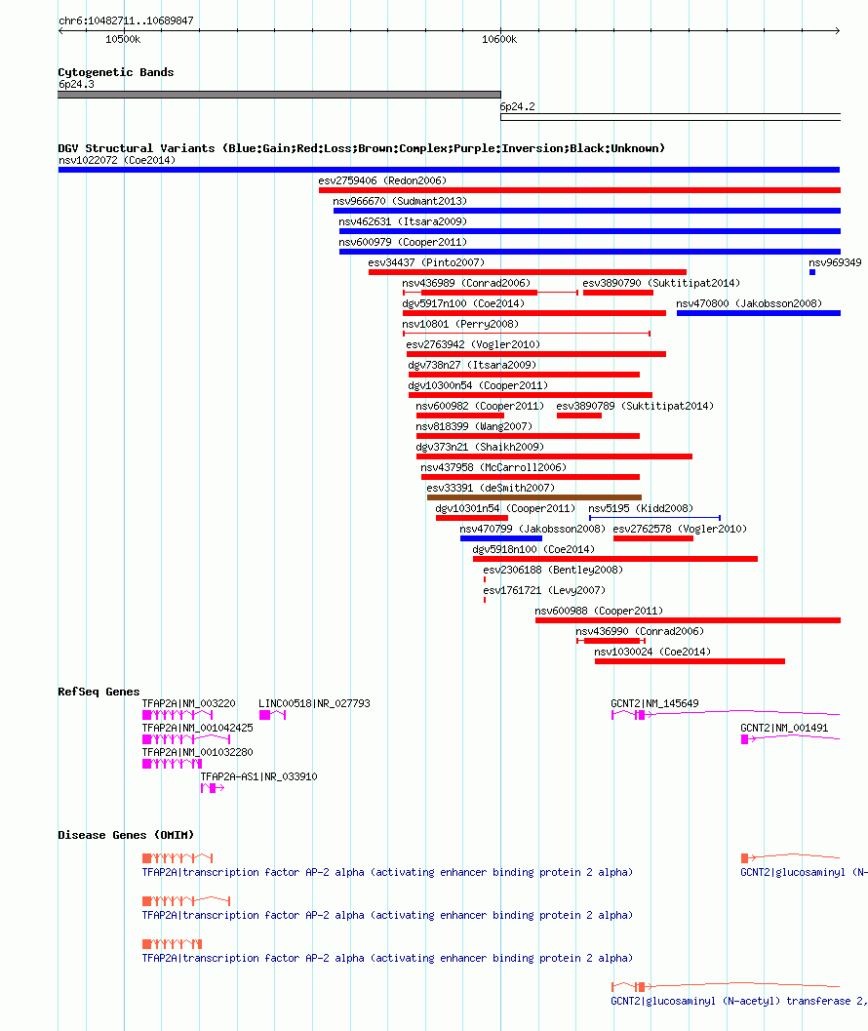Click dgv373n21 (Shaikh2009) label
The image size is (868, 1031).
pyautogui.click(x=480, y=447)
